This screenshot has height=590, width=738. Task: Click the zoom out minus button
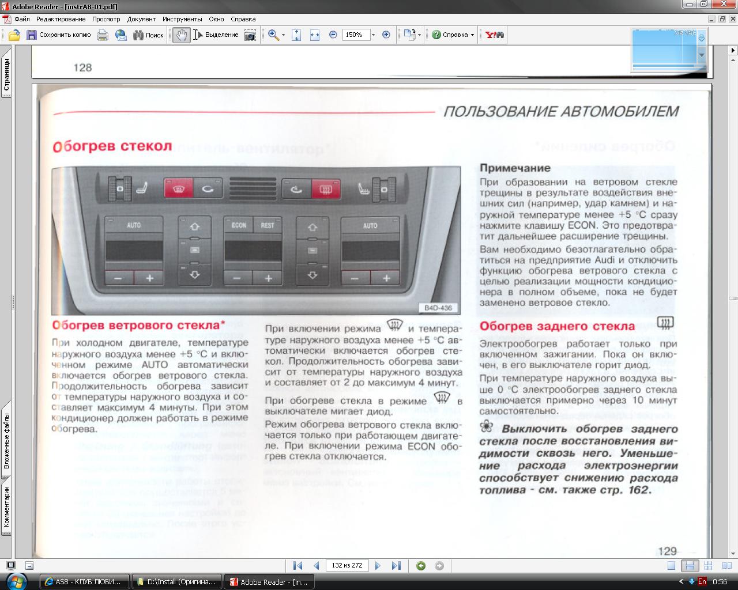click(333, 35)
